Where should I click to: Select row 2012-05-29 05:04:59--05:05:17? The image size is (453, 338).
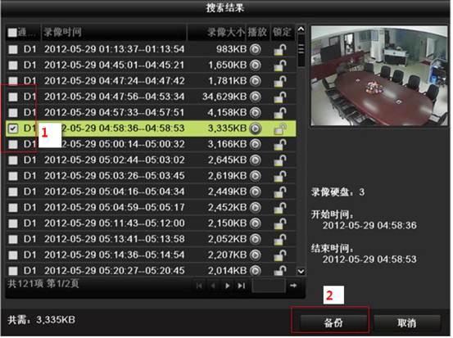coord(152,209)
